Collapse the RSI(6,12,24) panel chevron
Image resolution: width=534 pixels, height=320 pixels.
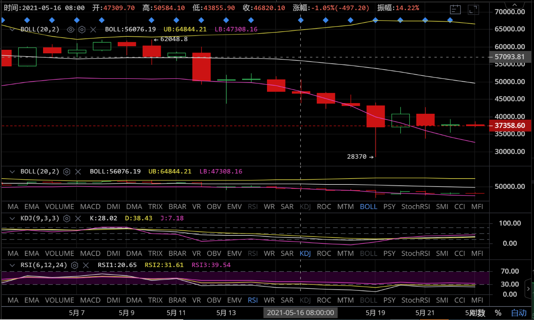pyautogui.click(x=12, y=265)
